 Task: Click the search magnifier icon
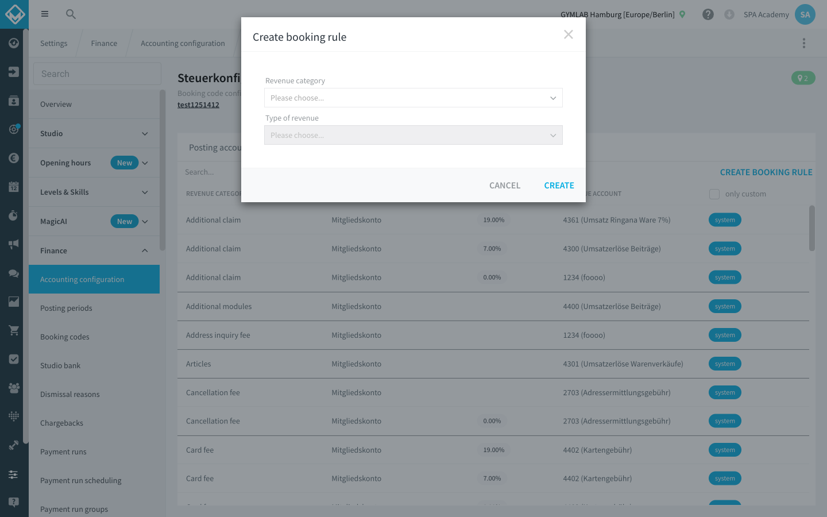[71, 14]
